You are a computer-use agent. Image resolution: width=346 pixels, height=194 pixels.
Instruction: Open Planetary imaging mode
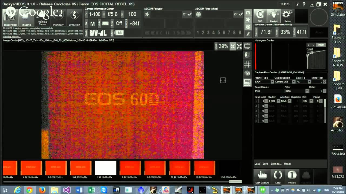(x=58, y=18)
